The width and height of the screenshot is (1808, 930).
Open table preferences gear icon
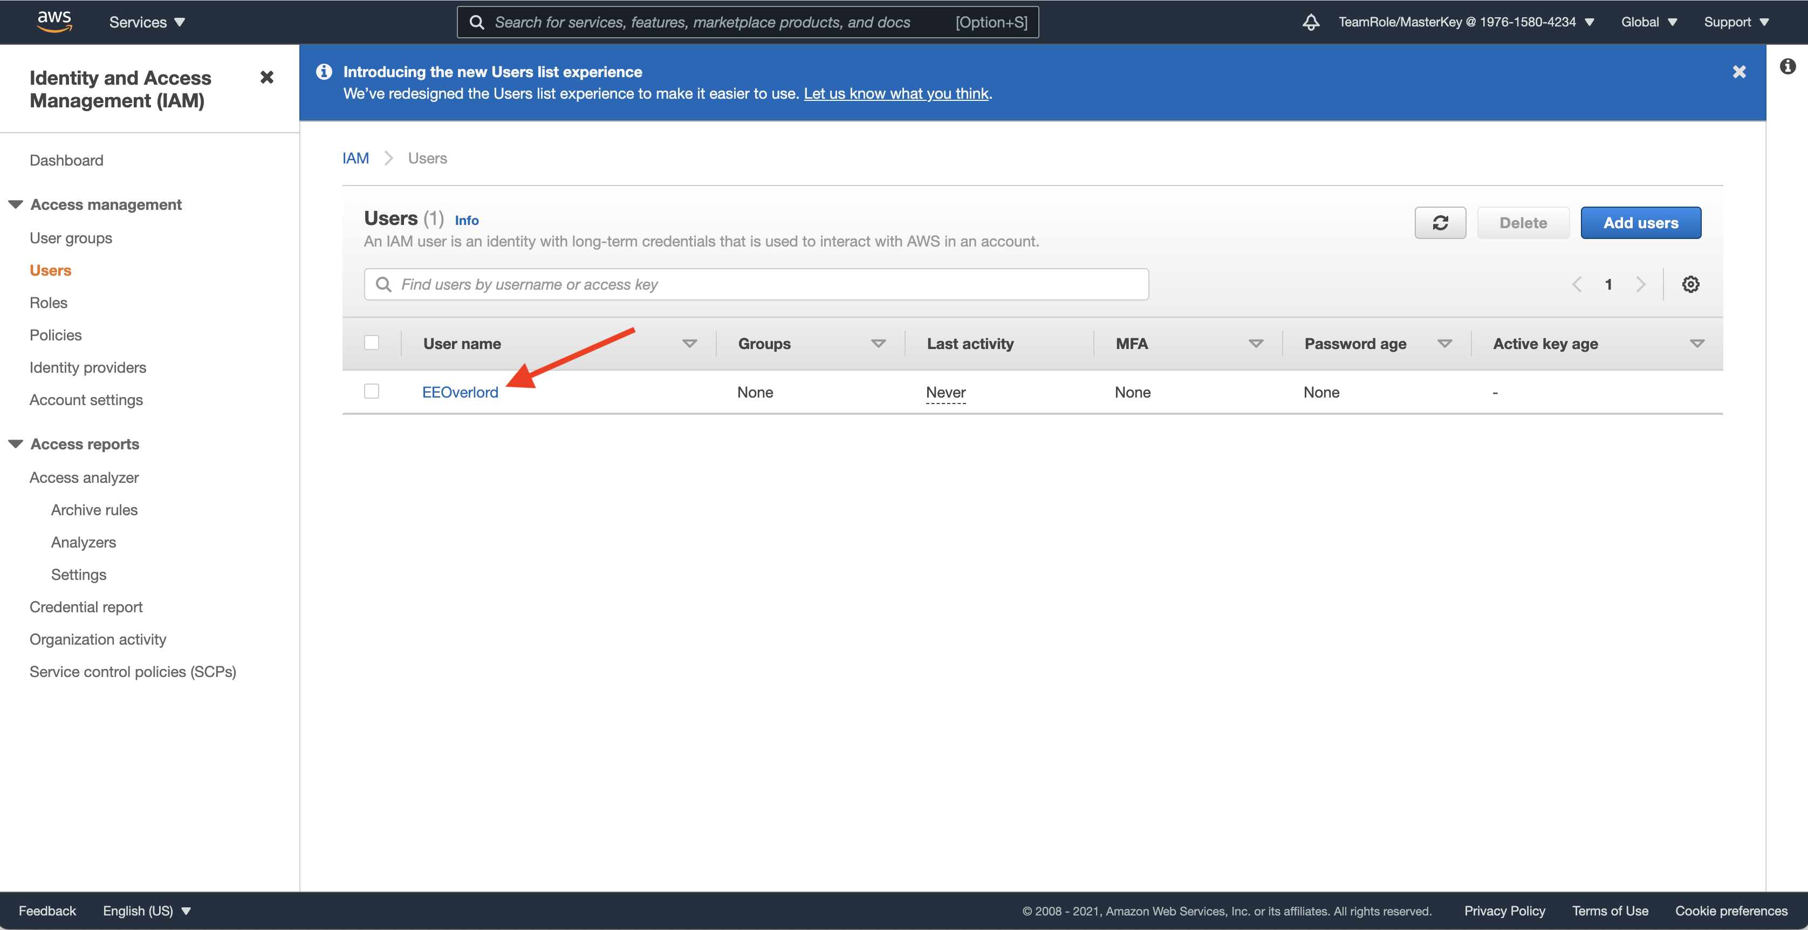1690,284
